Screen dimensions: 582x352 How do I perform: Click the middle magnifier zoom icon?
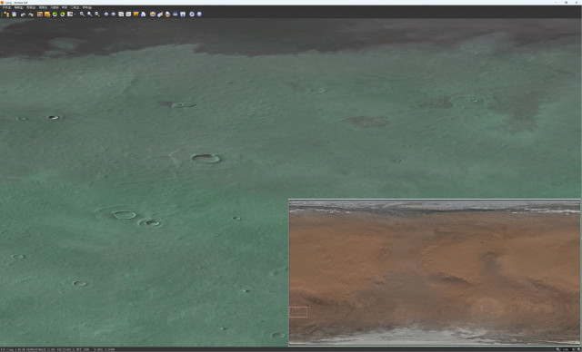89,15
